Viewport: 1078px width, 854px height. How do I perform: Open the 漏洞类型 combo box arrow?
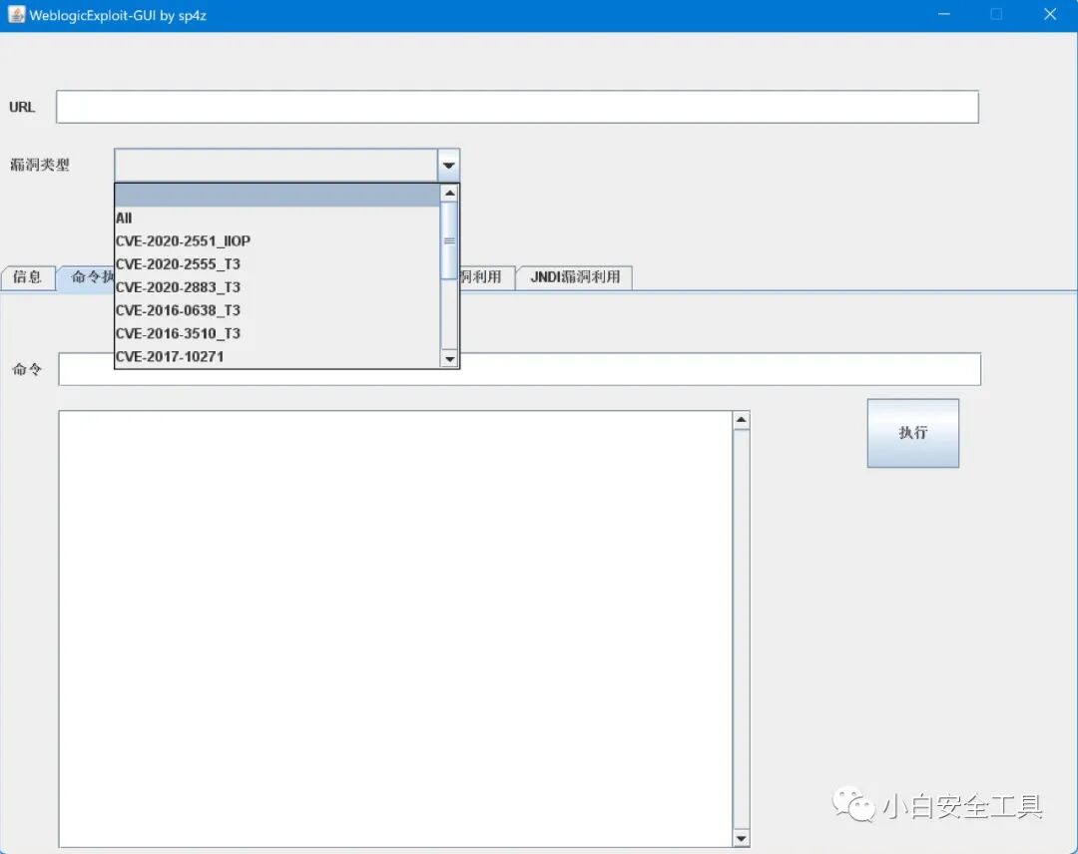click(x=448, y=165)
